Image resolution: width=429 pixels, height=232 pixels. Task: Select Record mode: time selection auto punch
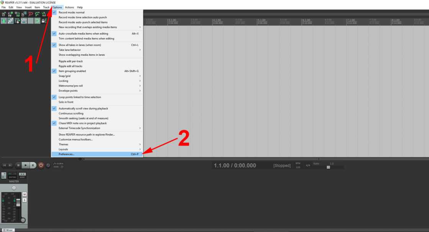[97, 17]
